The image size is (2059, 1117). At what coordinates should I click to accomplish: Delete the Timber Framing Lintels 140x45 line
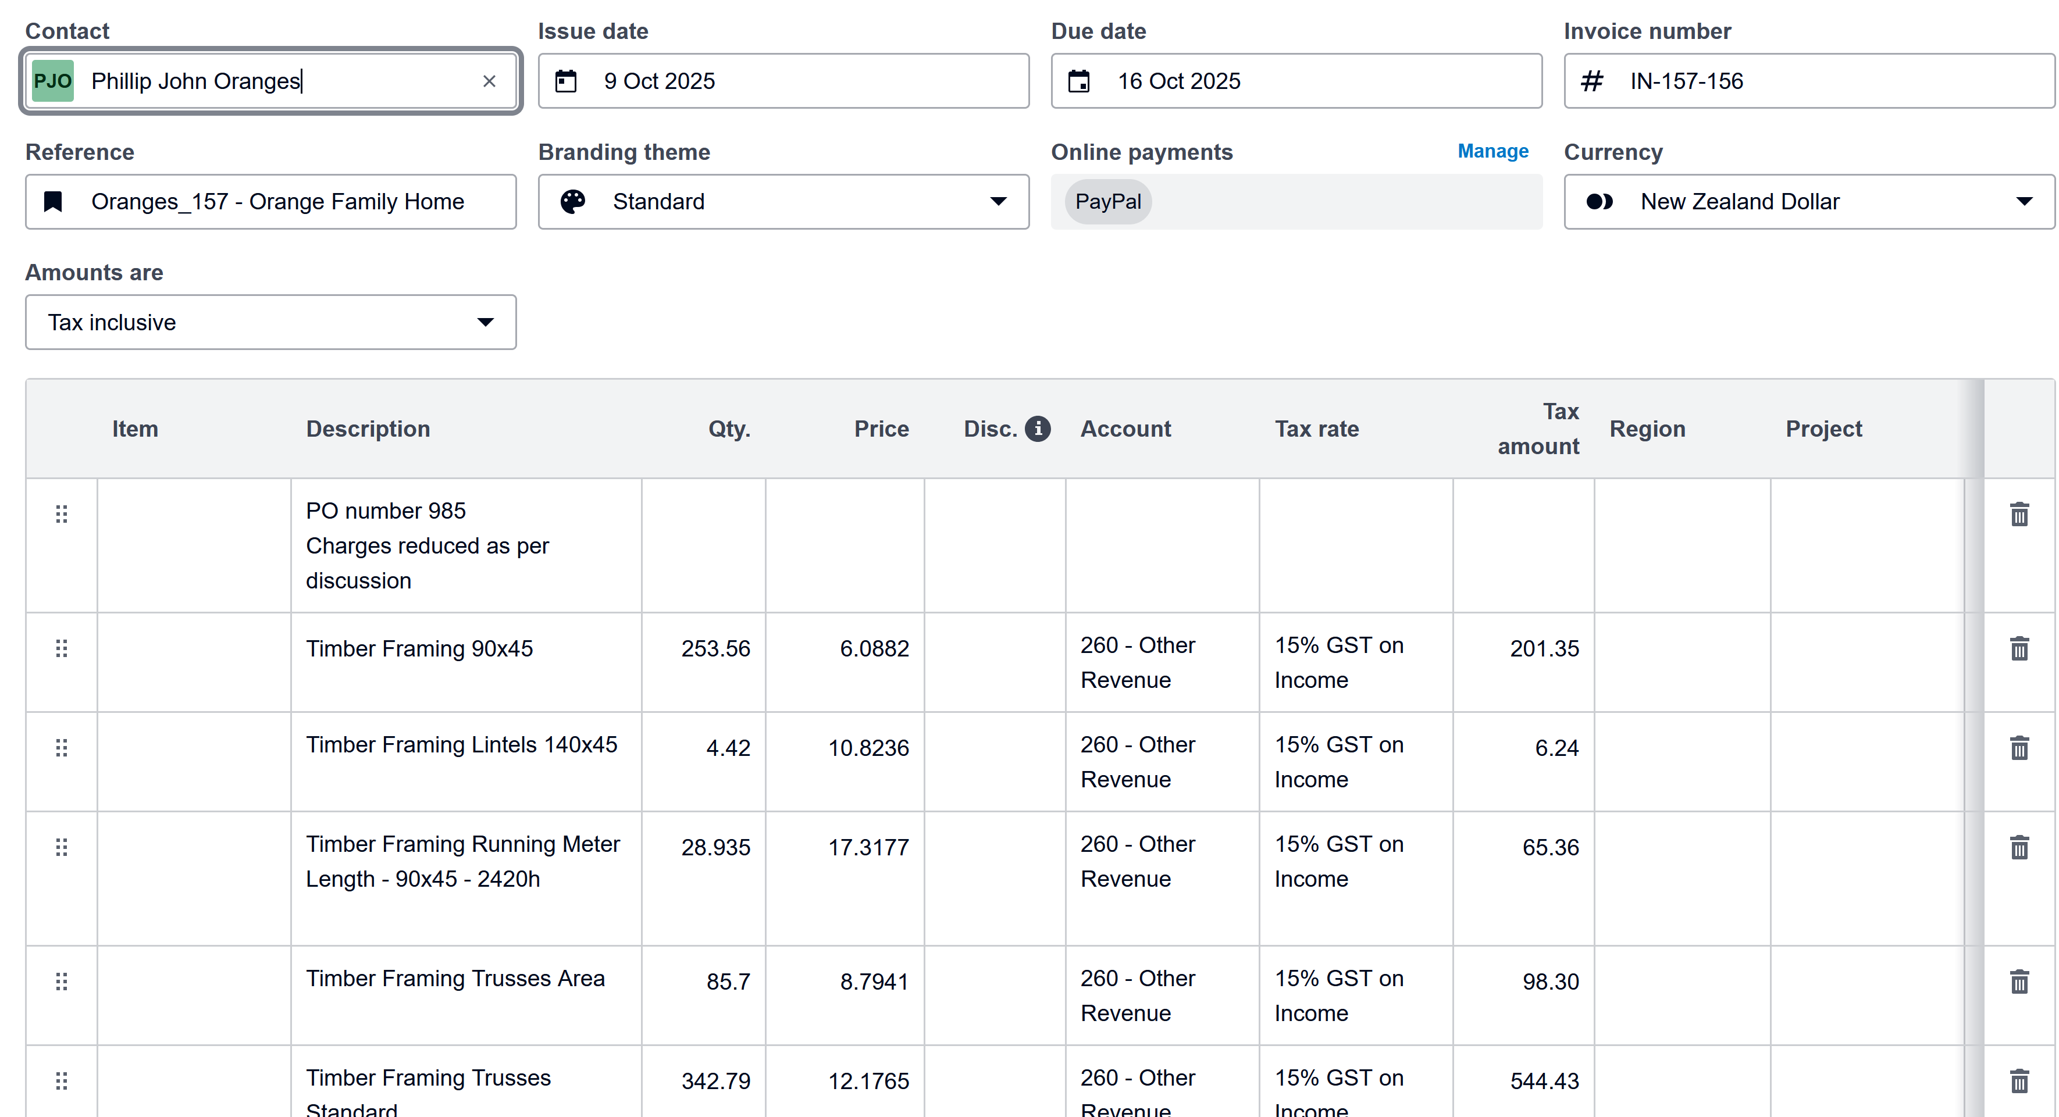pyautogui.click(x=2019, y=749)
